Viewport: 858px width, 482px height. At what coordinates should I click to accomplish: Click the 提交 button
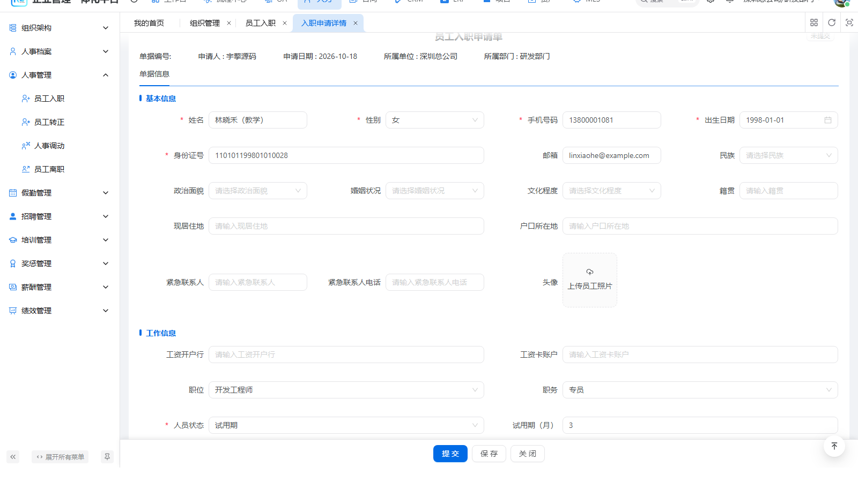pyautogui.click(x=450, y=454)
